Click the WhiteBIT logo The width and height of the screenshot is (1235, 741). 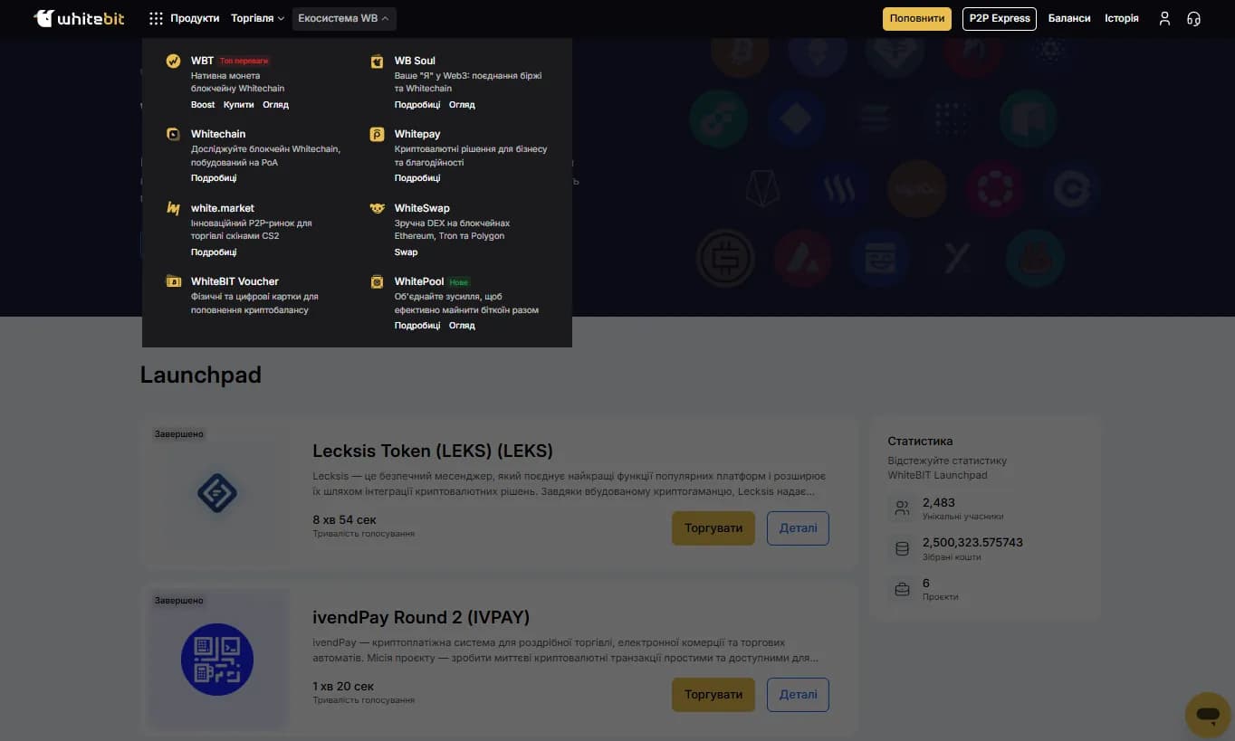[79, 18]
